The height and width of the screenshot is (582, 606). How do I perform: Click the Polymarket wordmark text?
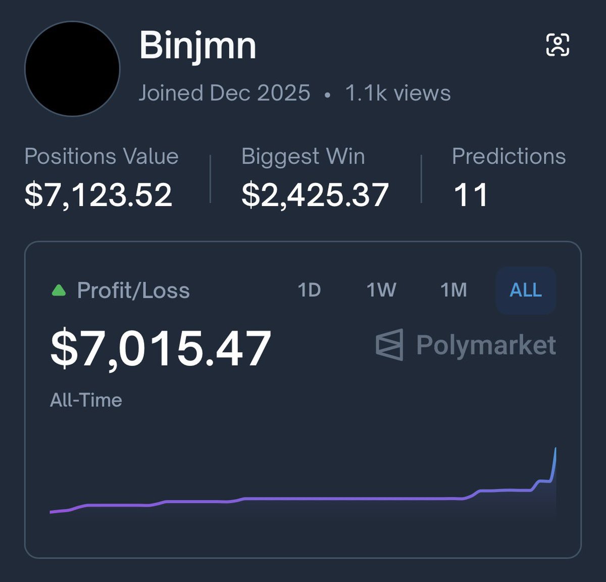click(x=486, y=345)
